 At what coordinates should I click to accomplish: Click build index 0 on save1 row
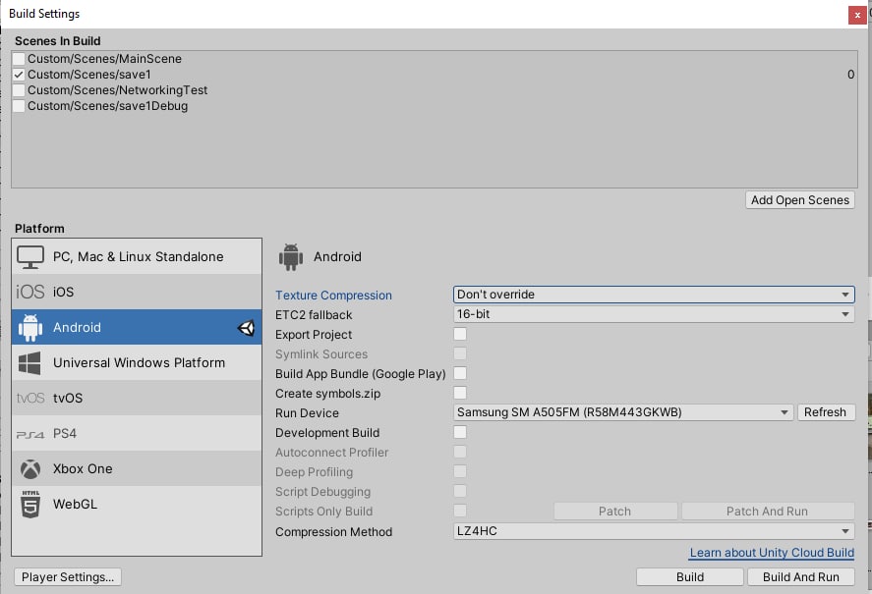click(x=851, y=75)
